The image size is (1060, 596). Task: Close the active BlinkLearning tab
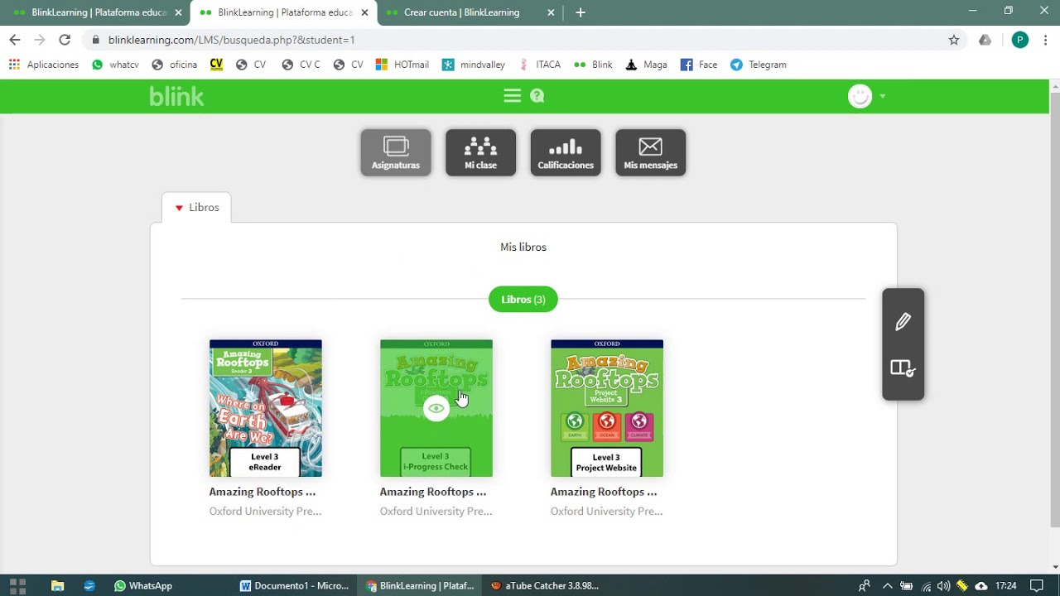click(x=364, y=12)
